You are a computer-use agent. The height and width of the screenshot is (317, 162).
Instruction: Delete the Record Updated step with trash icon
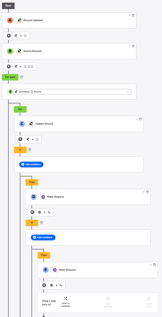tap(133, 15)
